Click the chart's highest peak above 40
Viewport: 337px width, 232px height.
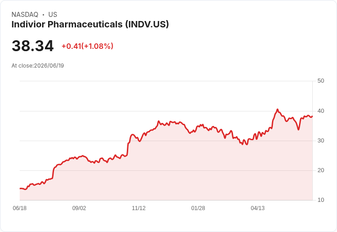point(277,110)
